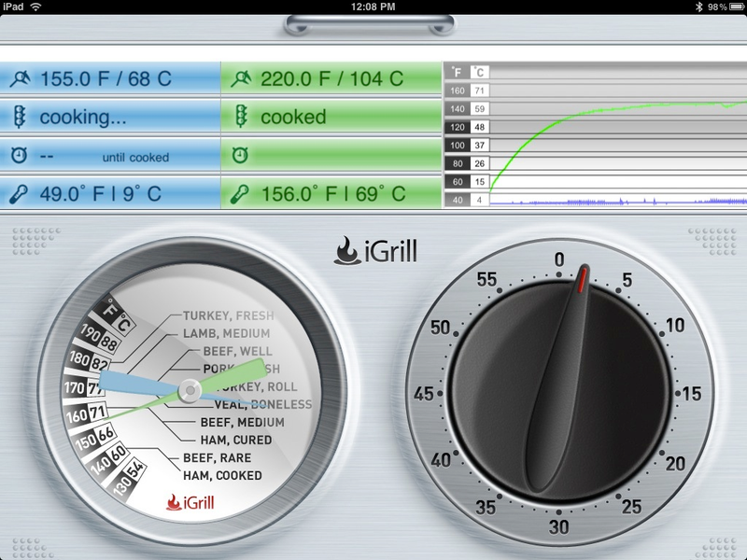Tap the green alarm clock icon
This screenshot has width=747, height=560.
click(240, 155)
